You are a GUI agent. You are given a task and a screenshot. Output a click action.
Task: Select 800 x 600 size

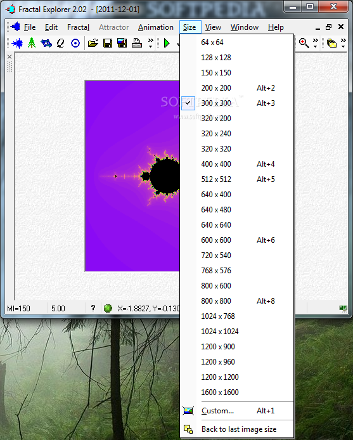pyautogui.click(x=237, y=286)
